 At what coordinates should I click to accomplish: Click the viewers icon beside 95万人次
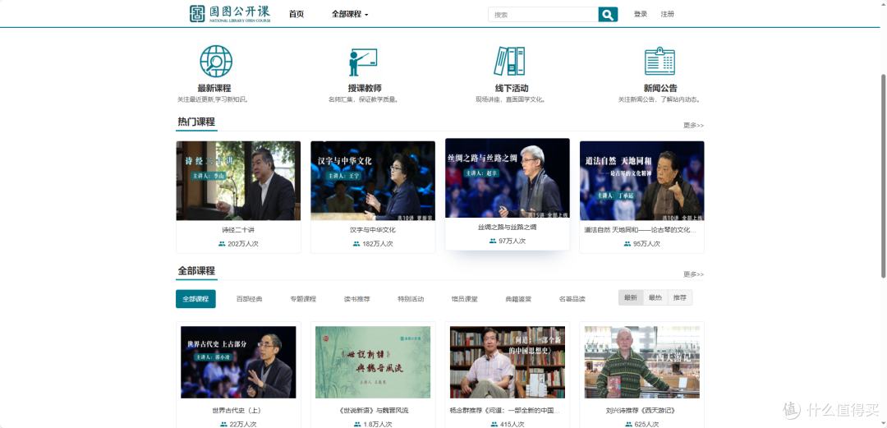(627, 243)
